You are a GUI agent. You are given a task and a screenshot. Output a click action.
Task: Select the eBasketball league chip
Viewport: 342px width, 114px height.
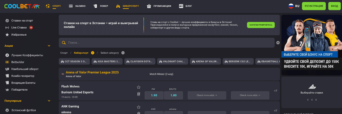pyautogui.click(x=268, y=61)
